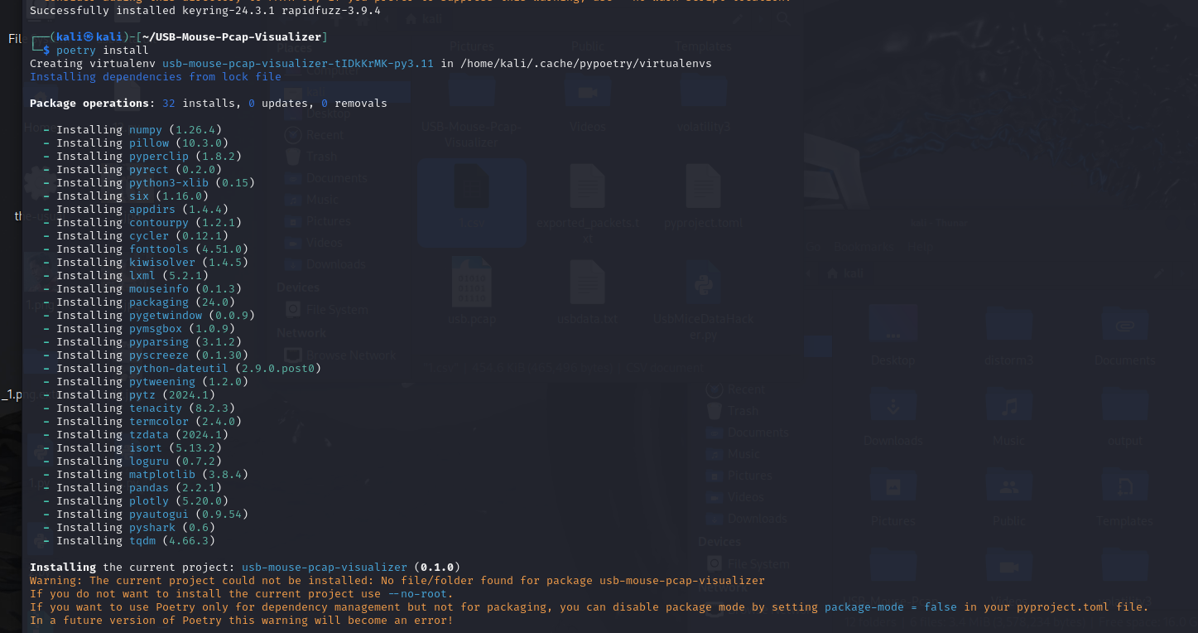The height and width of the screenshot is (633, 1198).
Task: Select Desktop in middle file manager sidebar
Action: 330,114
